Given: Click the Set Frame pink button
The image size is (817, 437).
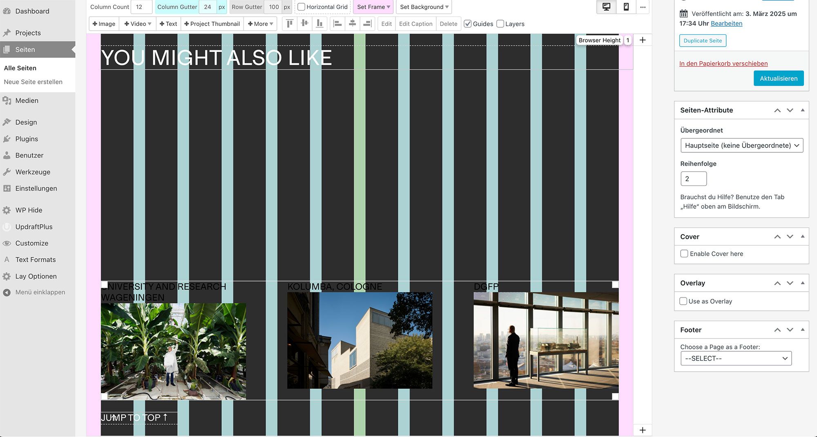Looking at the screenshot, I should (373, 7).
